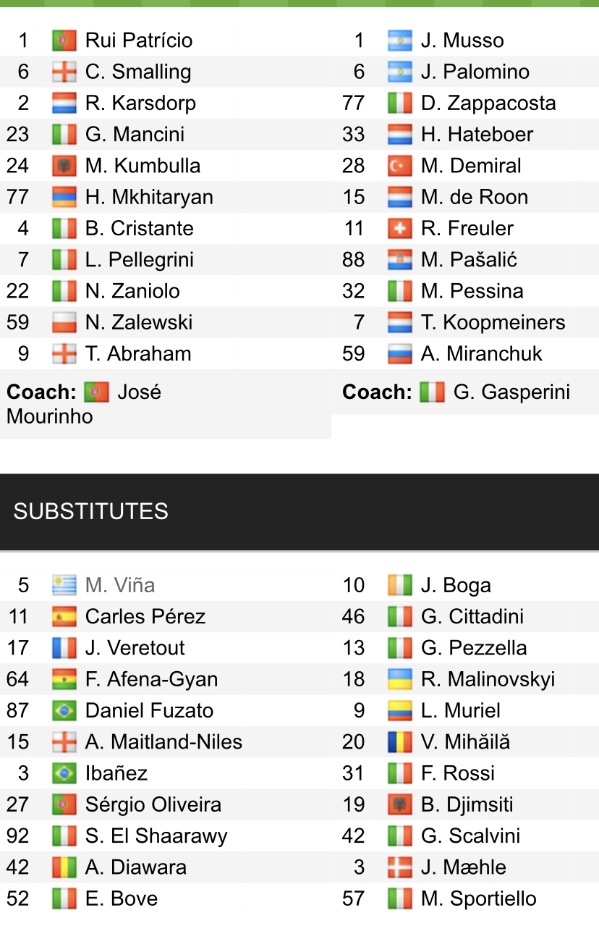Open T. Koopmeiners player page
The height and width of the screenshot is (926, 599).
tap(493, 322)
